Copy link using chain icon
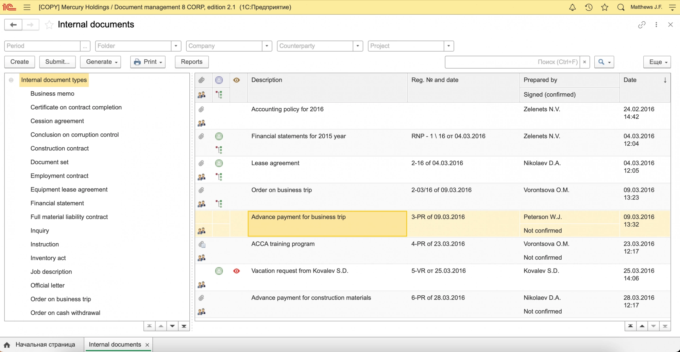Viewport: 680px width, 352px height. click(x=642, y=25)
